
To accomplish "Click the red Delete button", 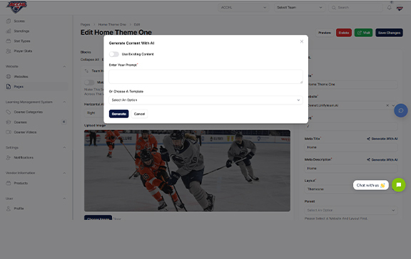I will coord(344,33).
